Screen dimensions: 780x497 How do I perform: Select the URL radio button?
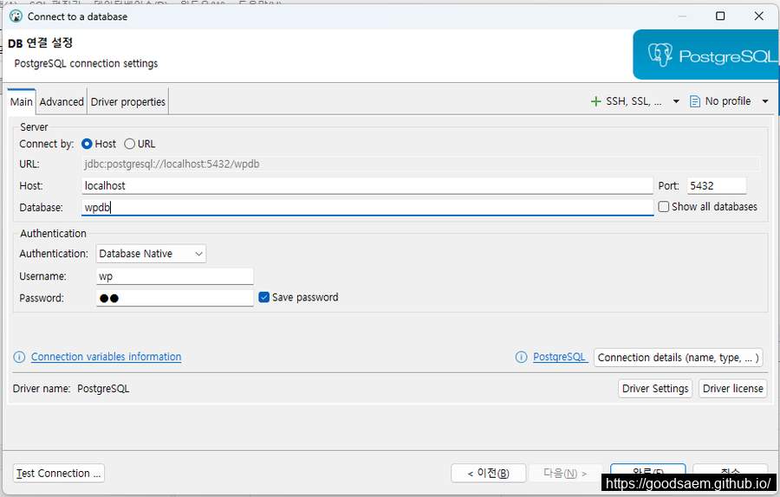coord(130,144)
